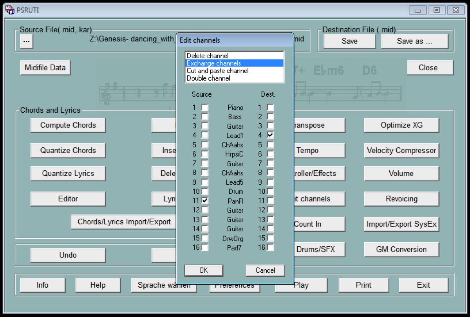
Task: Enable Dest. channel 10 Drum checkbox
Action: click(271, 191)
